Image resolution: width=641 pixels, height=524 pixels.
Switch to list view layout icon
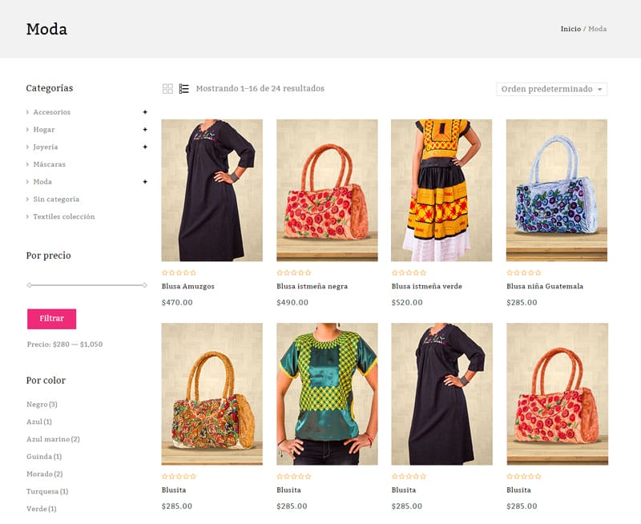pos(184,89)
